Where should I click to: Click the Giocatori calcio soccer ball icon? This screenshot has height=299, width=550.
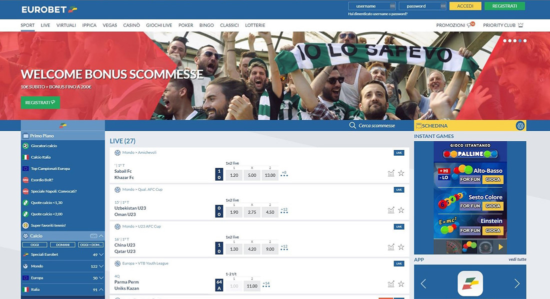tap(25, 146)
